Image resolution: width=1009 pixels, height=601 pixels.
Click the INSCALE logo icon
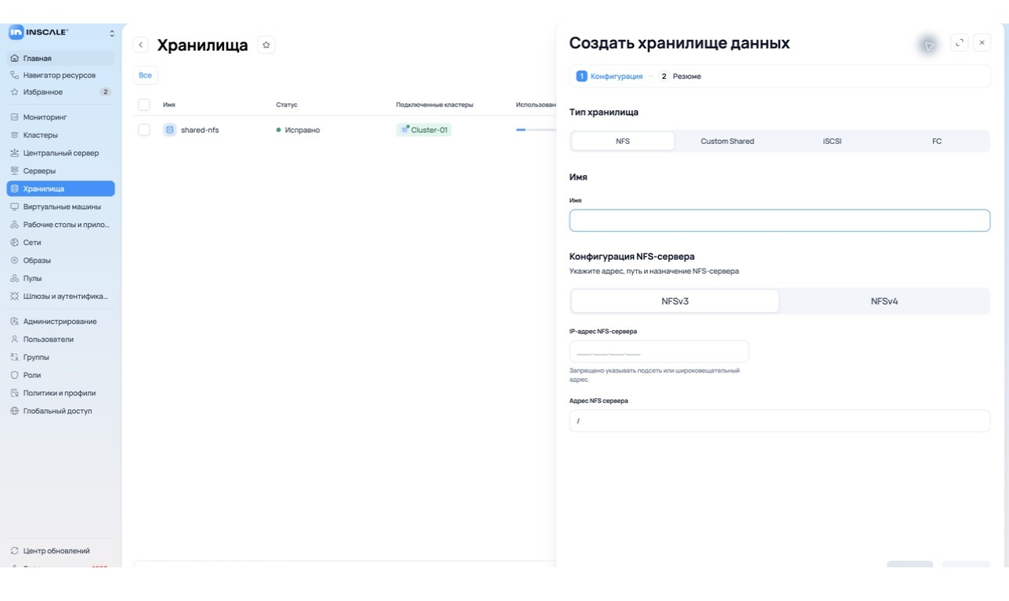click(x=16, y=32)
